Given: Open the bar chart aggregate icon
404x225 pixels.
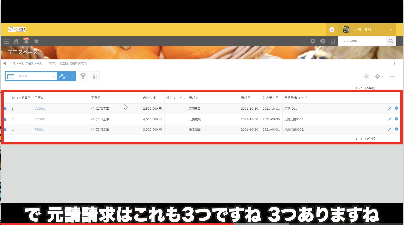Looking at the screenshot, I should coord(94,76).
